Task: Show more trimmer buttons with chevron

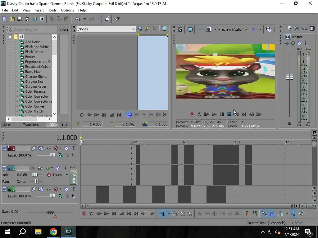Action: click(x=165, y=115)
